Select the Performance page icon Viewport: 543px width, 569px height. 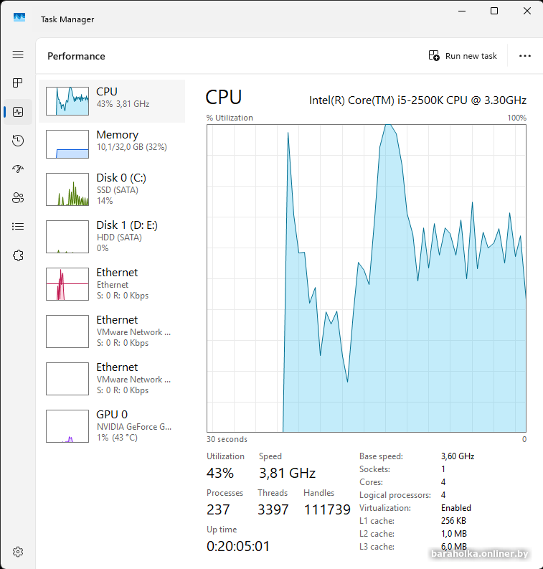18,112
